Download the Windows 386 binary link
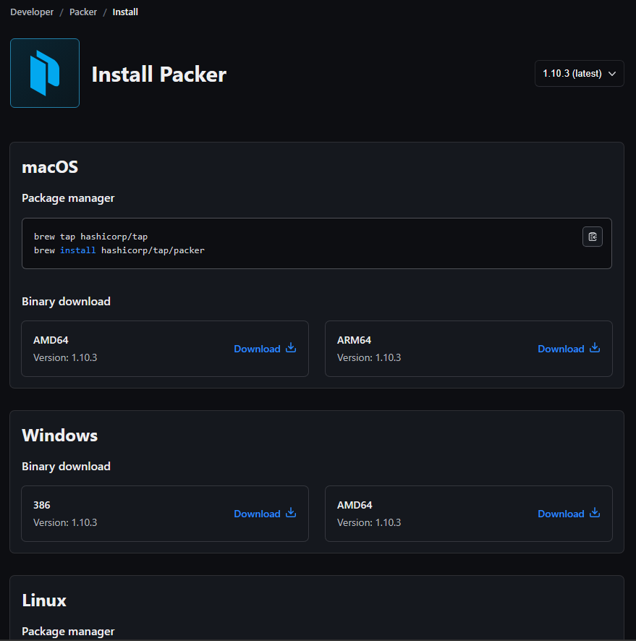Viewport: 636px width, 641px height. (257, 514)
